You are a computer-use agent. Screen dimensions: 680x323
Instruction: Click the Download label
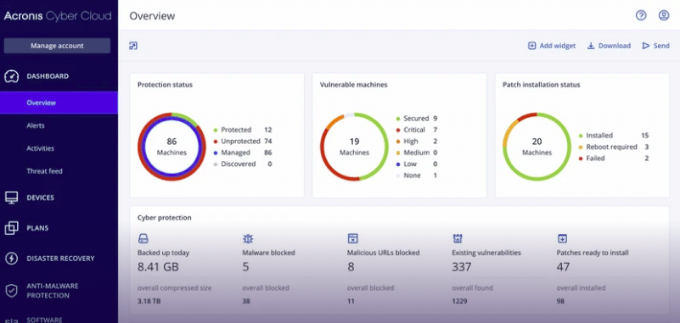click(615, 46)
